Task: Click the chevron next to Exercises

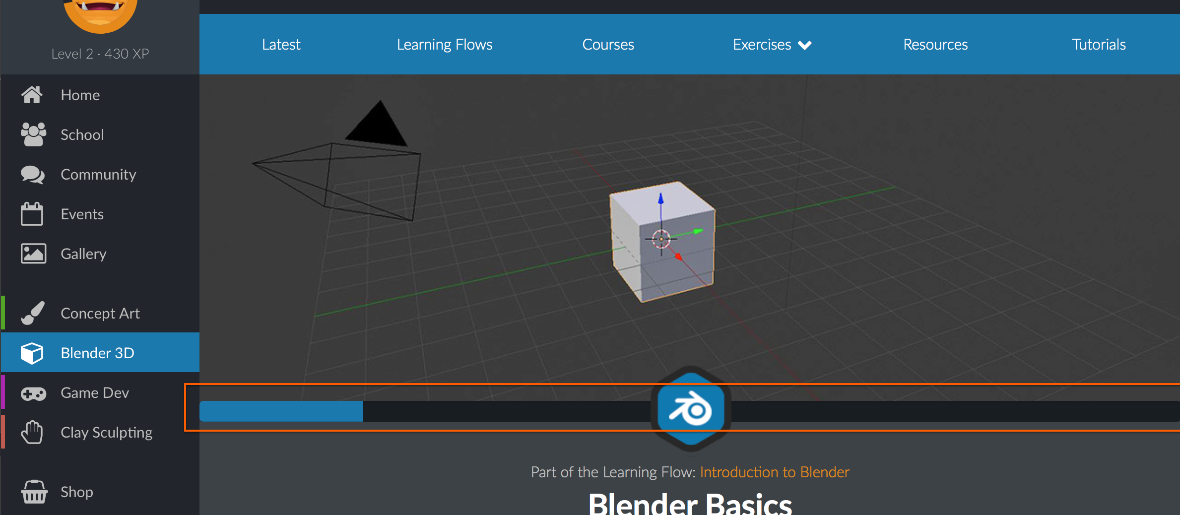Action: click(804, 45)
